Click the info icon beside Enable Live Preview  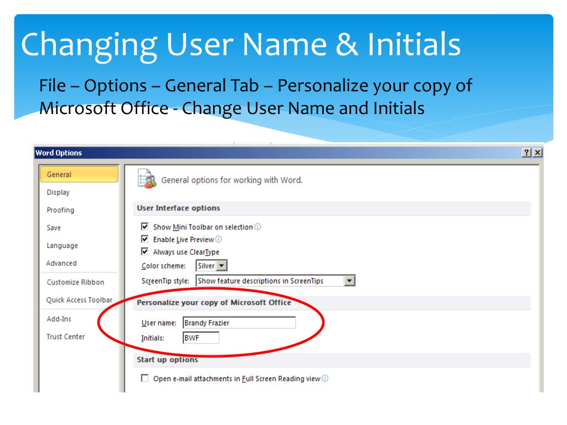218,239
